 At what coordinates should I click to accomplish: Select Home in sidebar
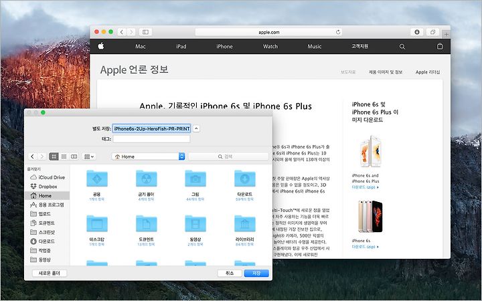48,195
